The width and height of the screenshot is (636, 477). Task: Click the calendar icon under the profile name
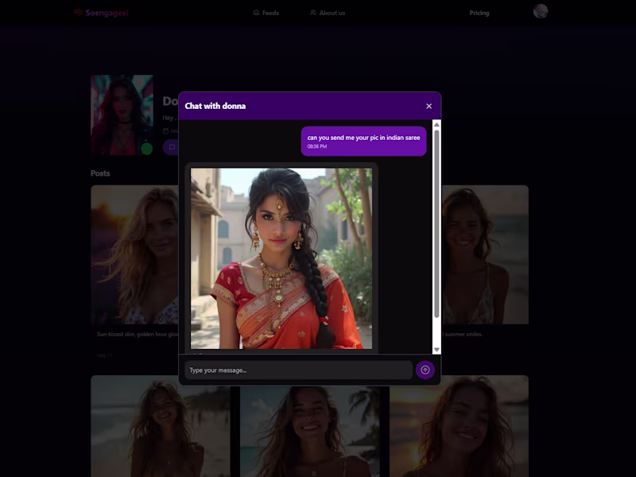pos(165,130)
